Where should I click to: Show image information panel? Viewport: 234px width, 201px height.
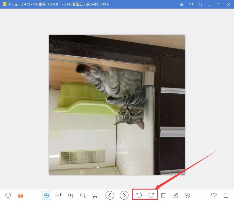(8, 195)
